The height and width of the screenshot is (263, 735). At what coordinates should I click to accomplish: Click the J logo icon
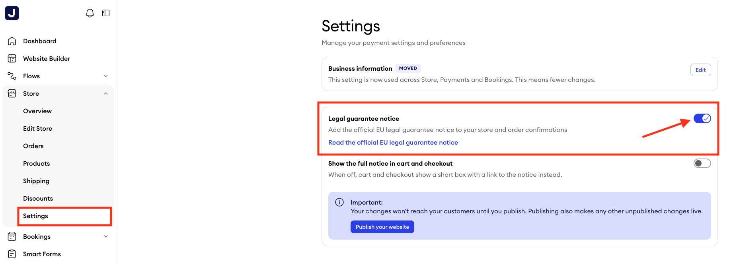click(x=12, y=13)
